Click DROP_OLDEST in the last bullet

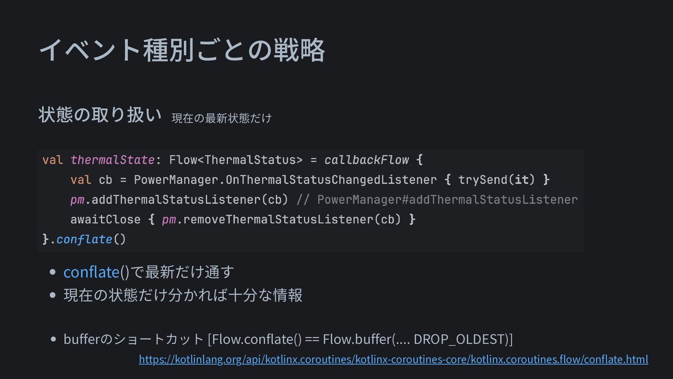[458, 339]
